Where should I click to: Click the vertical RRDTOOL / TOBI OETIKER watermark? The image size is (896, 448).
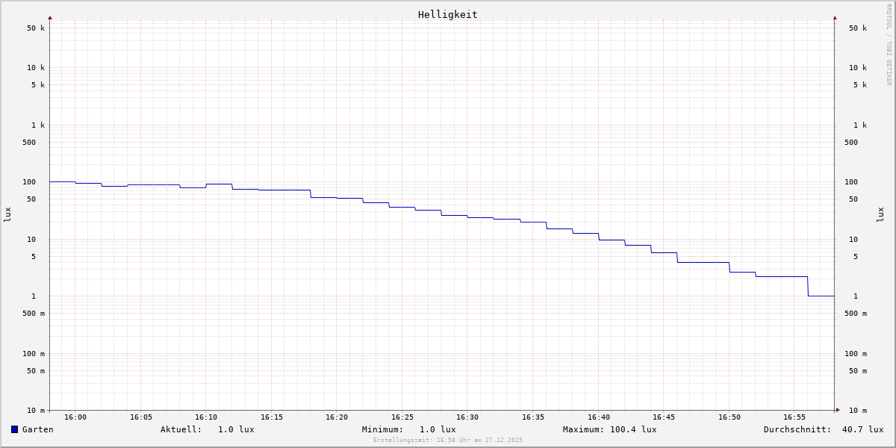[x=889, y=45]
